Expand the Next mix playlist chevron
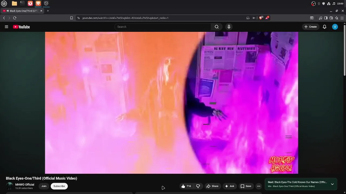 tap(332, 184)
